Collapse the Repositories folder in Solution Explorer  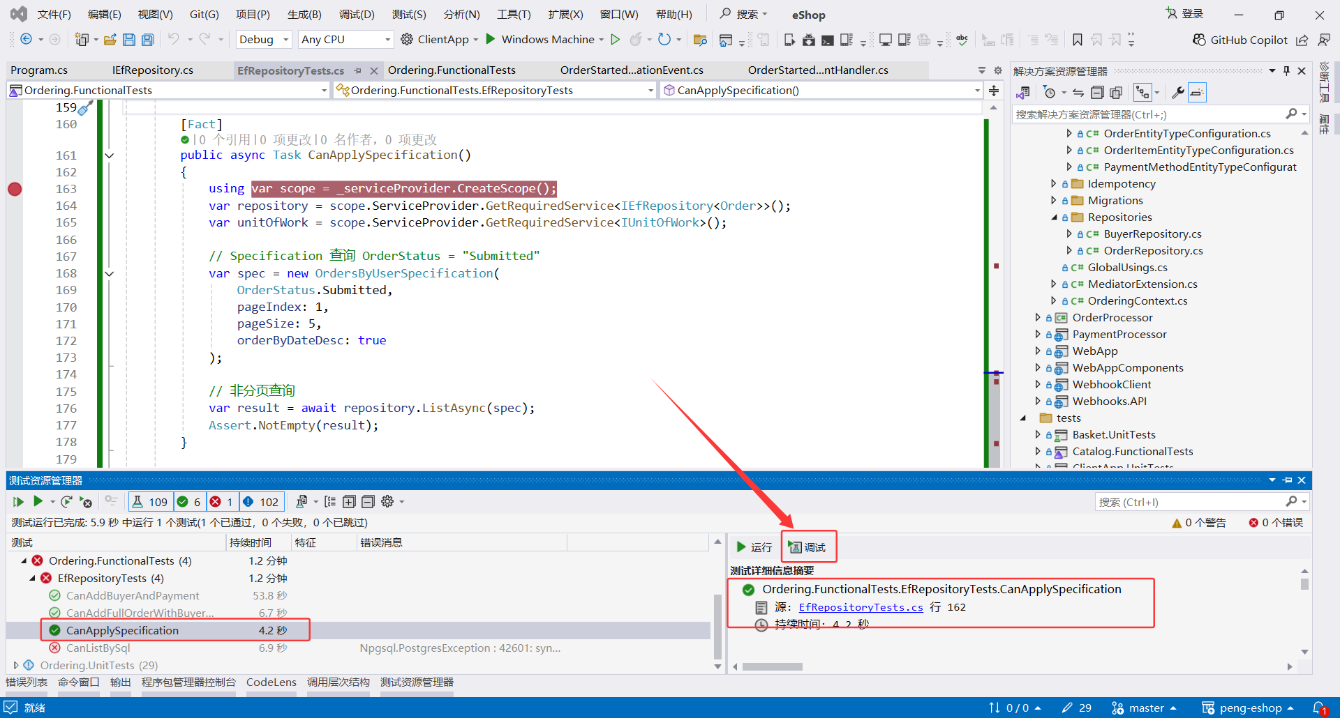(x=1054, y=217)
